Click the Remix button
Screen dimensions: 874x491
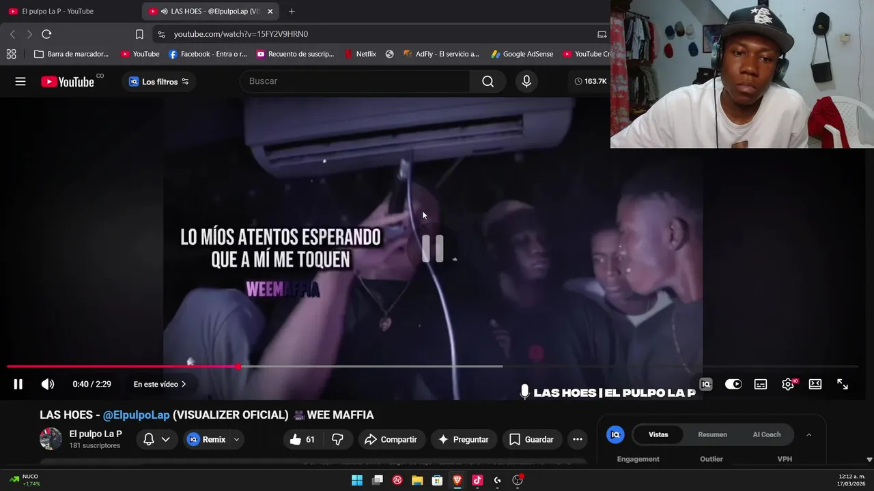207,439
